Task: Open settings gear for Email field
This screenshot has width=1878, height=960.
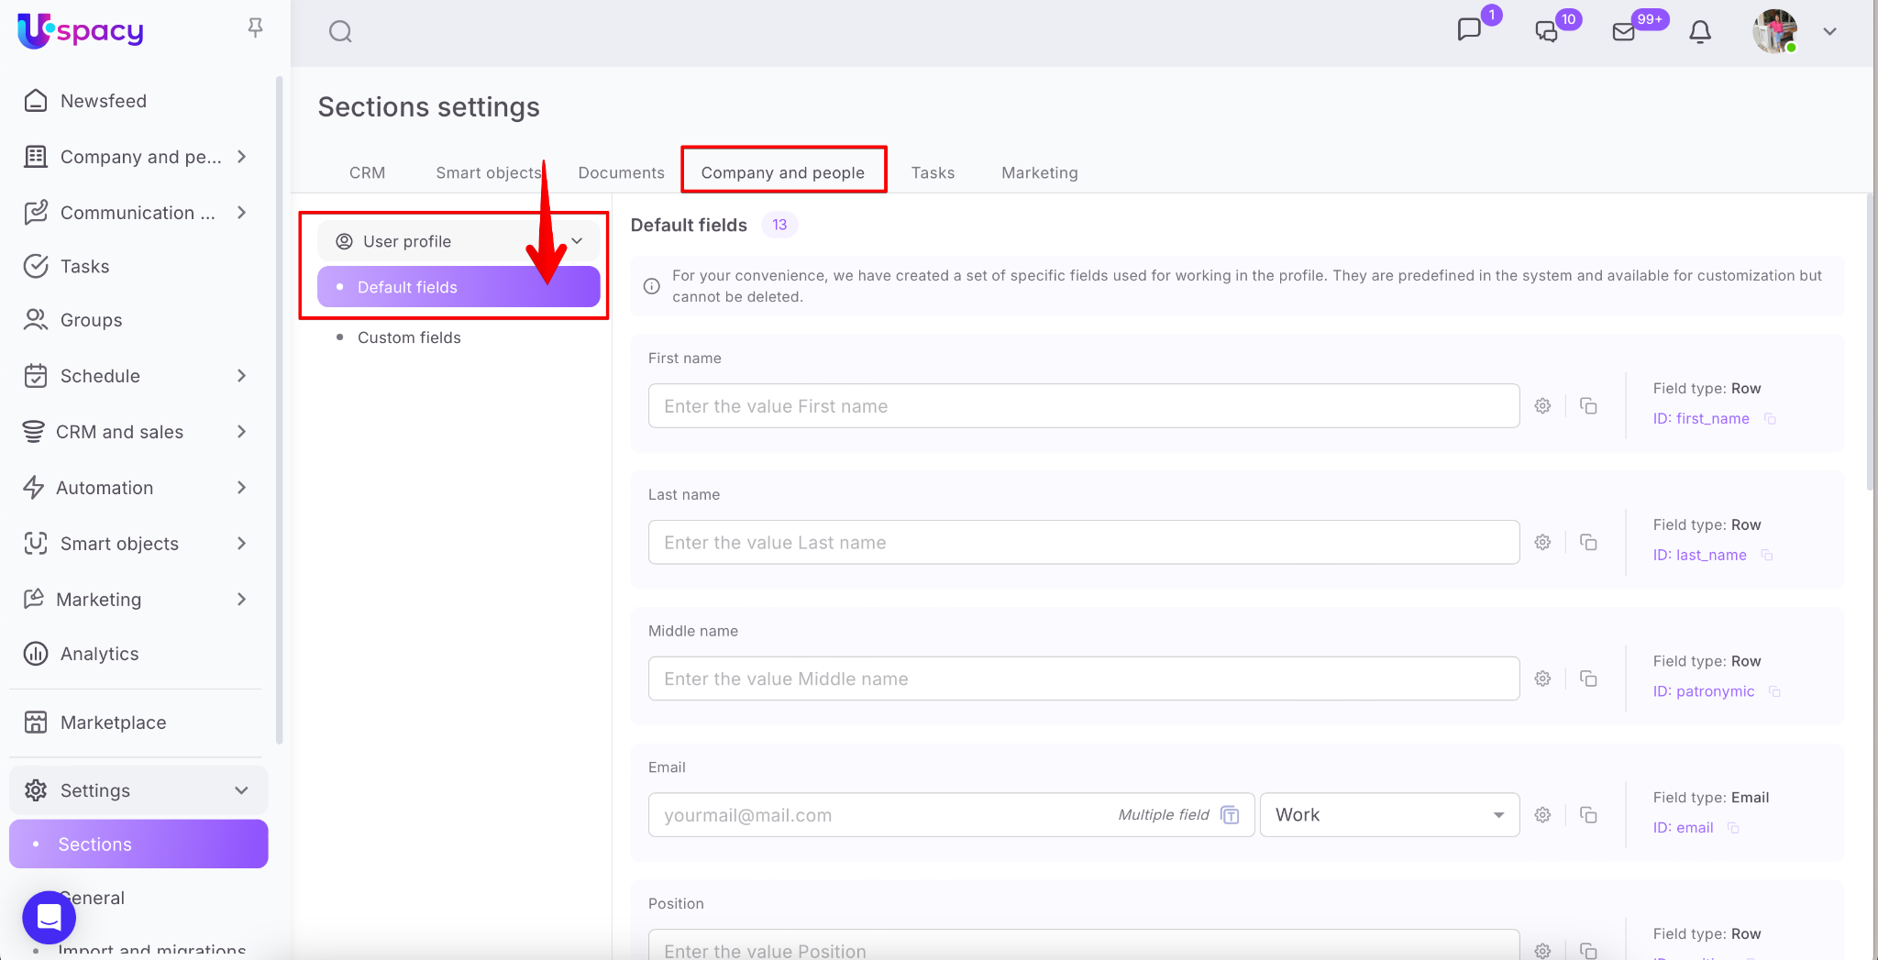Action: pyautogui.click(x=1542, y=815)
